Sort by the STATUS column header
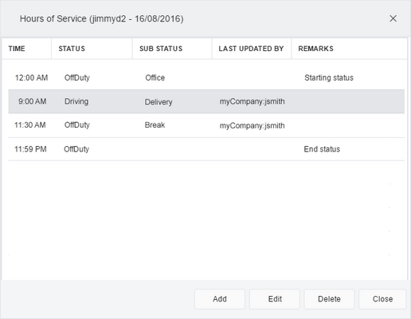The width and height of the screenshot is (411, 319). 92,49
